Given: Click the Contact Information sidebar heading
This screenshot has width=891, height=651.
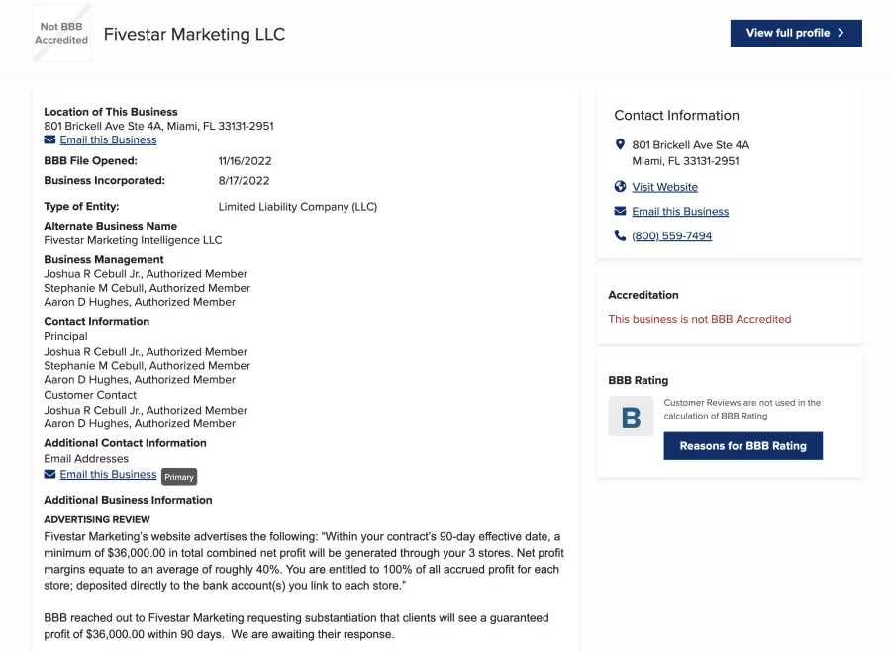Looking at the screenshot, I should point(676,116).
